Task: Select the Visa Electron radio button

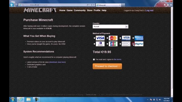Action: pyautogui.click(x=120, y=38)
